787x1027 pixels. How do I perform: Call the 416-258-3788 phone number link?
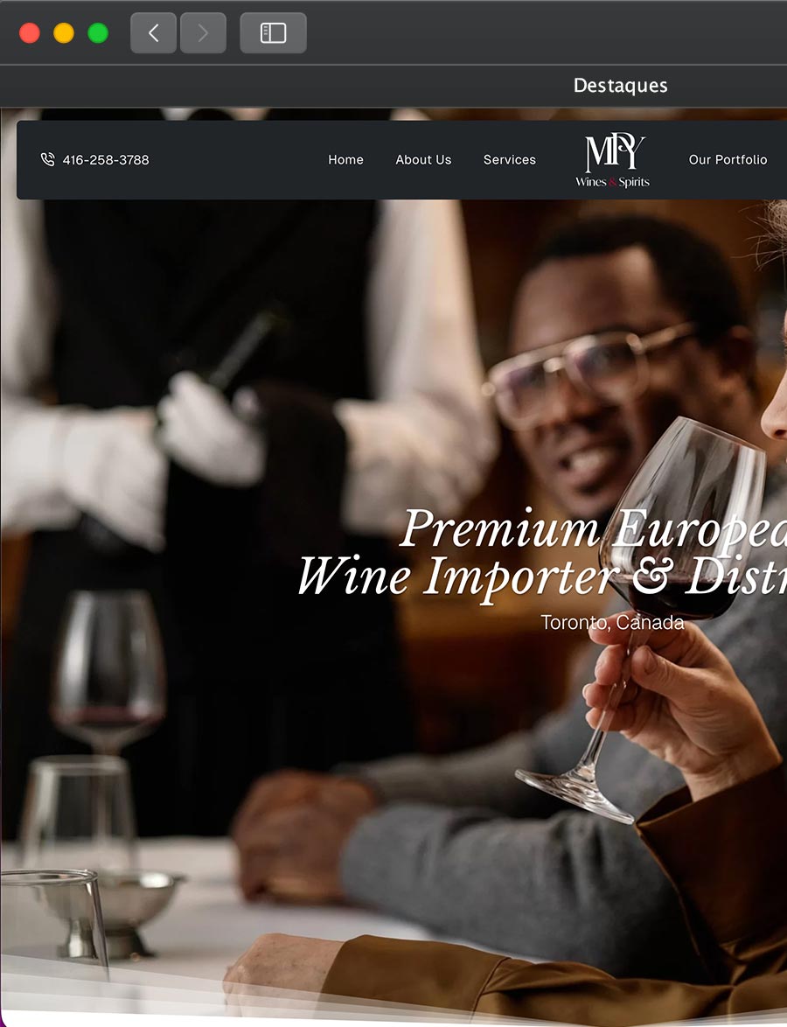click(106, 160)
